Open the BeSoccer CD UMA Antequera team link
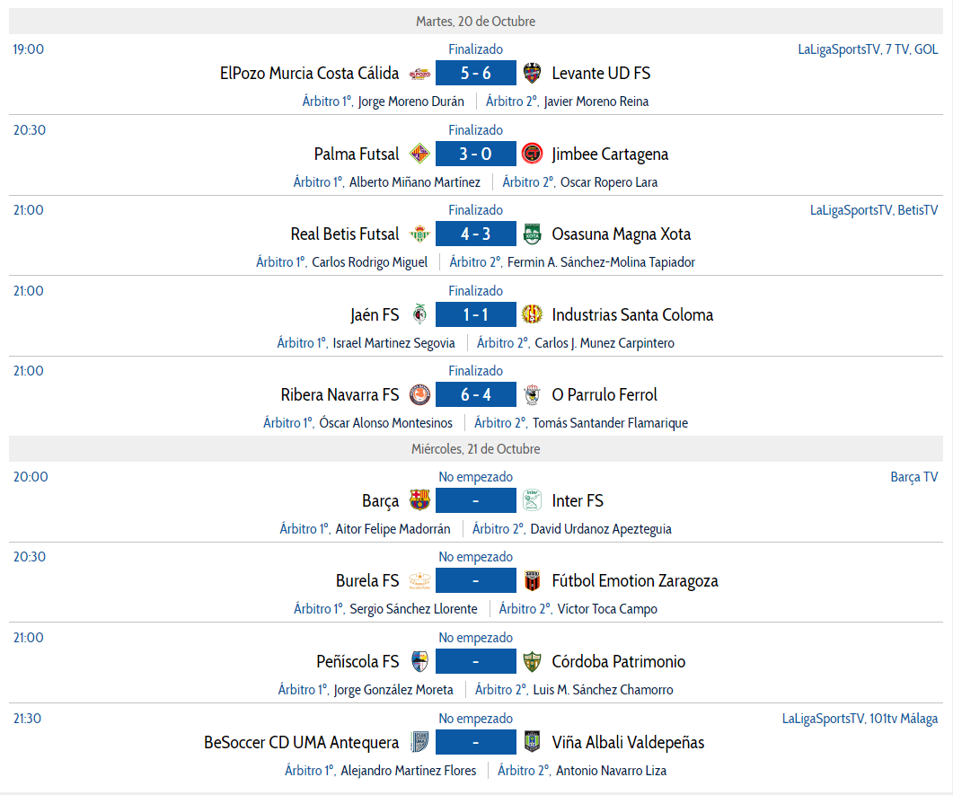 pyautogui.click(x=302, y=743)
